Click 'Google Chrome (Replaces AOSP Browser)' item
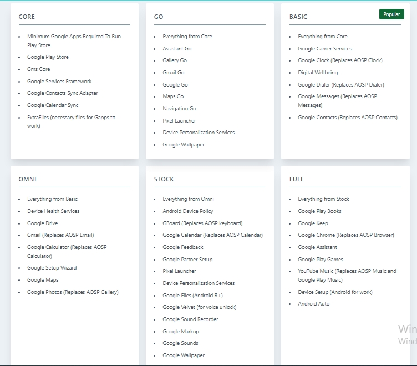The width and height of the screenshot is (417, 366). 346,235
